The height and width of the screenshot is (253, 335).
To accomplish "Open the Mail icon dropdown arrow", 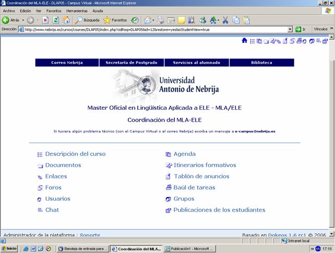I will tap(153, 20).
